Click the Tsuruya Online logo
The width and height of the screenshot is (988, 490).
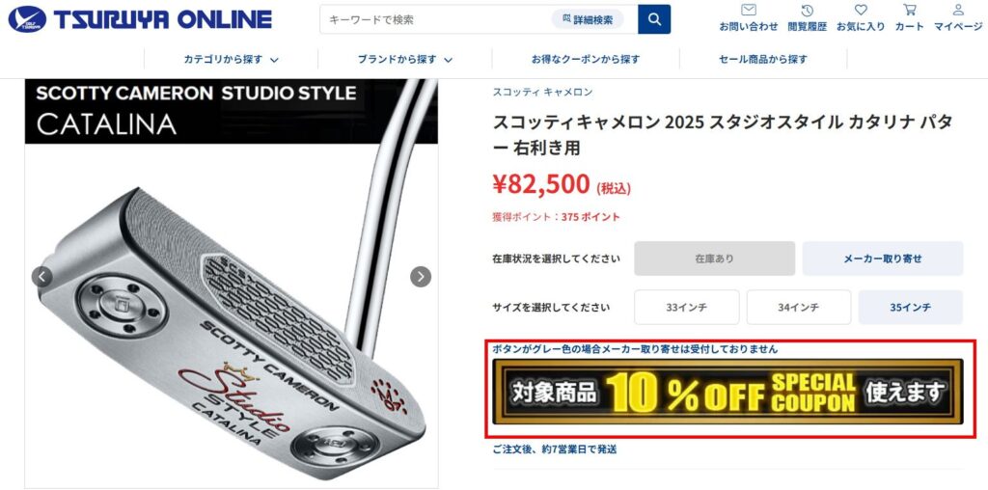(x=140, y=19)
